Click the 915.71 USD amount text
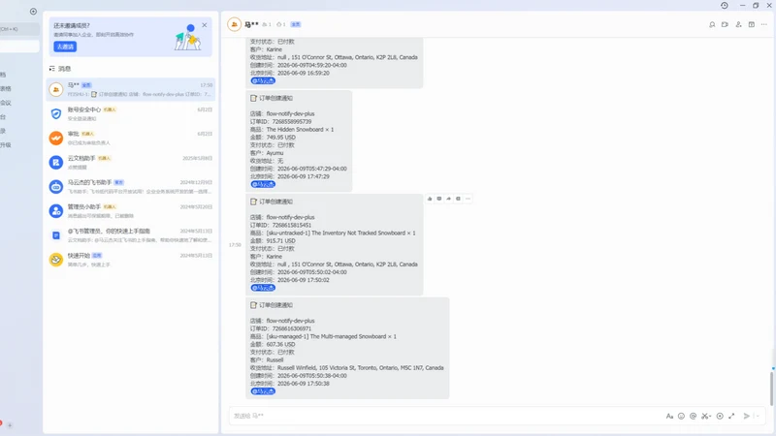The height and width of the screenshot is (436, 776). coord(280,240)
